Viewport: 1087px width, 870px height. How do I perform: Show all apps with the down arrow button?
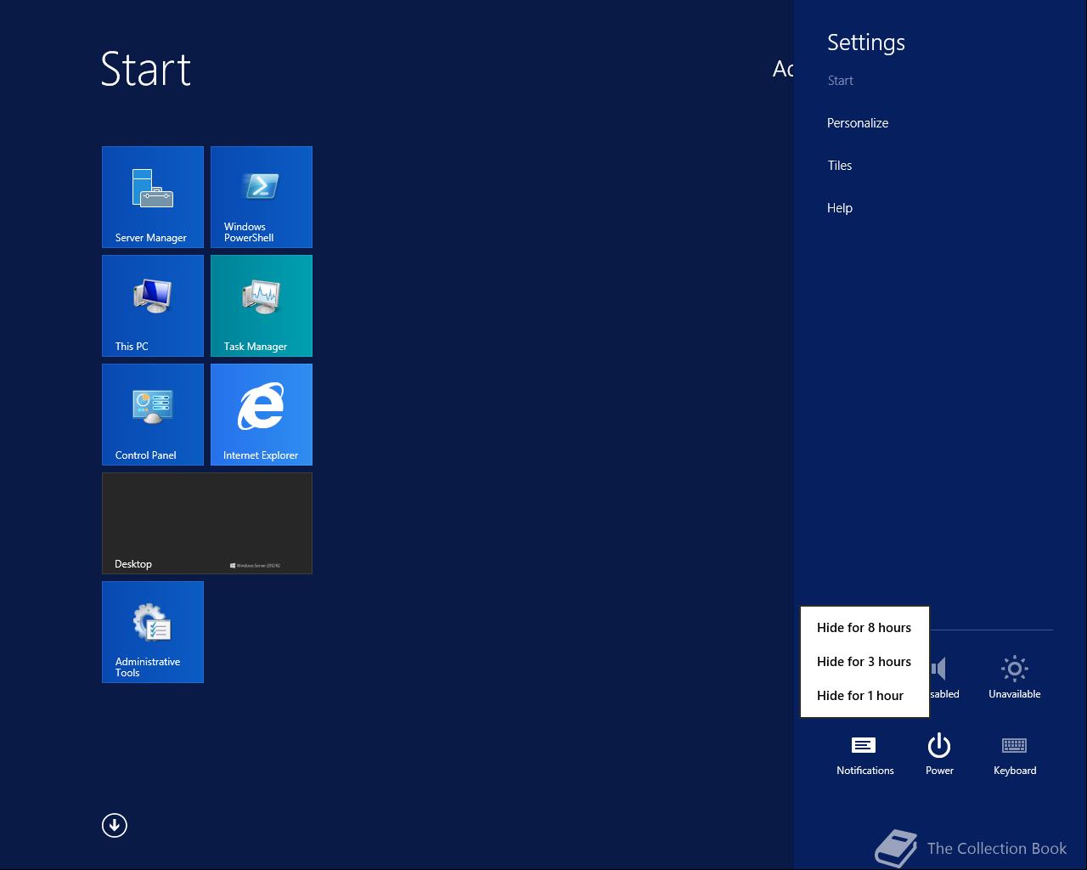pyautogui.click(x=115, y=825)
